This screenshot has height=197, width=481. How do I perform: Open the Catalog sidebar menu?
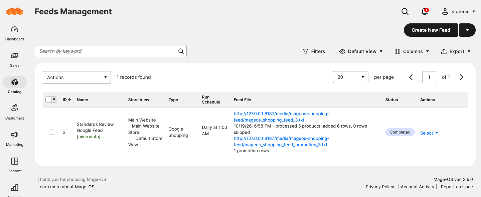15,86
